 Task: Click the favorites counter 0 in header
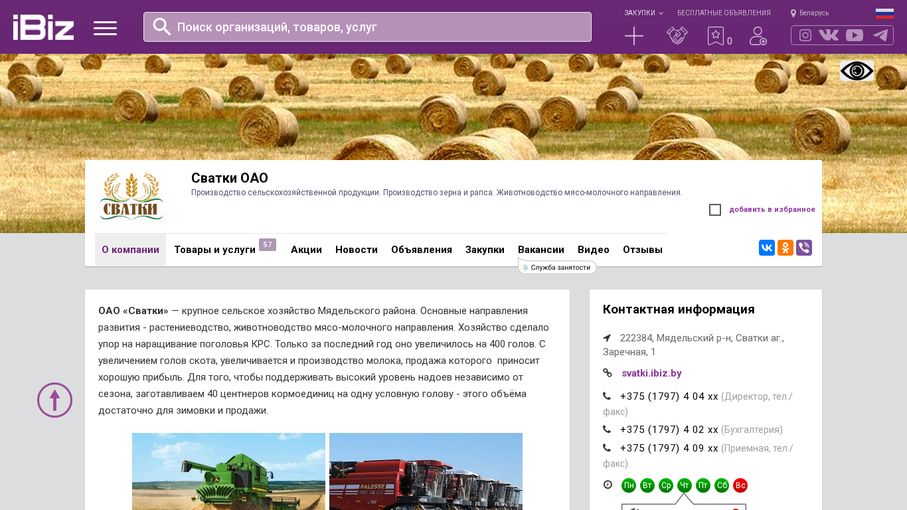pyautogui.click(x=730, y=41)
